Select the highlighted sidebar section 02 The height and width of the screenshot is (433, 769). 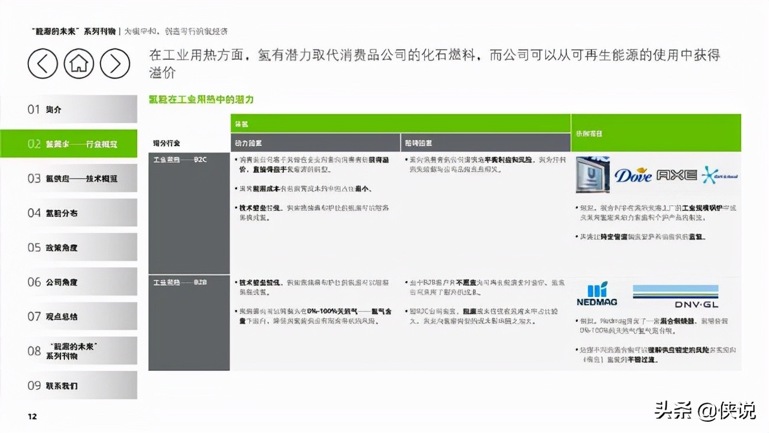pyautogui.click(x=69, y=144)
